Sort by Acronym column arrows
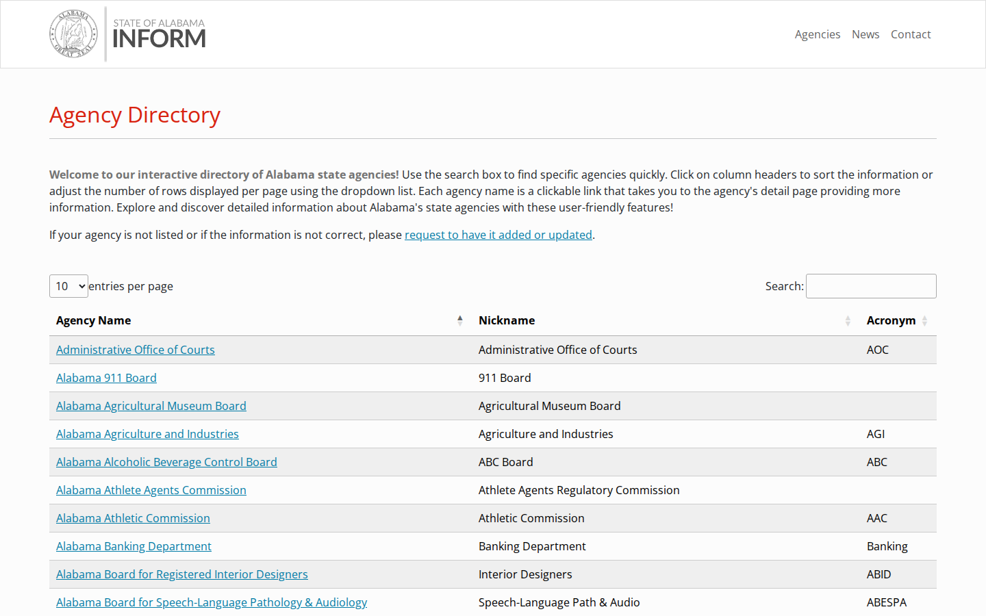This screenshot has width=986, height=616. coord(924,320)
